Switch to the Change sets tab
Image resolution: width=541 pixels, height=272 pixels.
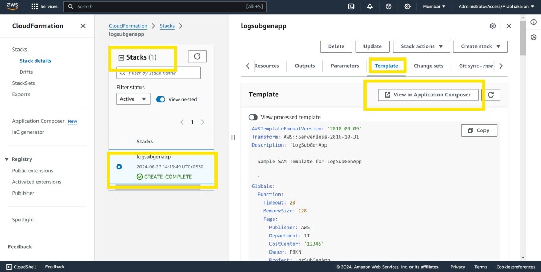point(428,66)
